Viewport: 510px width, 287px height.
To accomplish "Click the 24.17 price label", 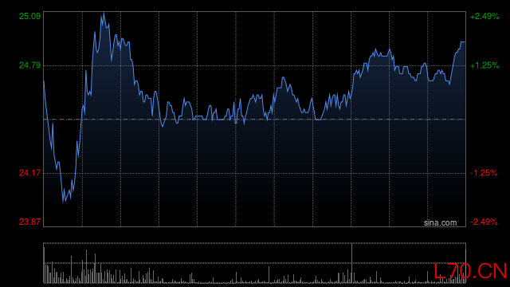I will (x=29, y=173).
